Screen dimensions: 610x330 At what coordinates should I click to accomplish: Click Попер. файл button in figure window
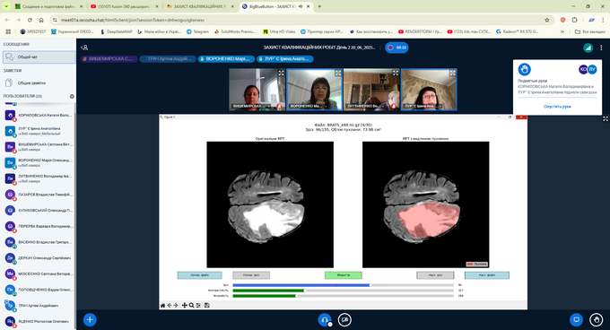(200, 275)
